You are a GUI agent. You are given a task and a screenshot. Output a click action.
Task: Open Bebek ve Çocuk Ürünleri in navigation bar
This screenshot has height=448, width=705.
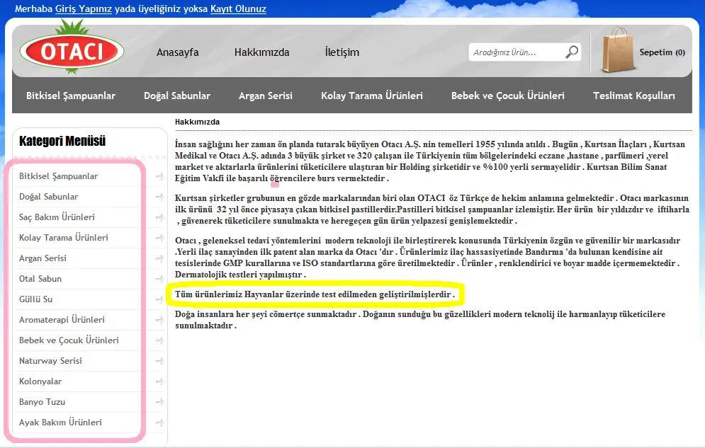[x=507, y=96]
